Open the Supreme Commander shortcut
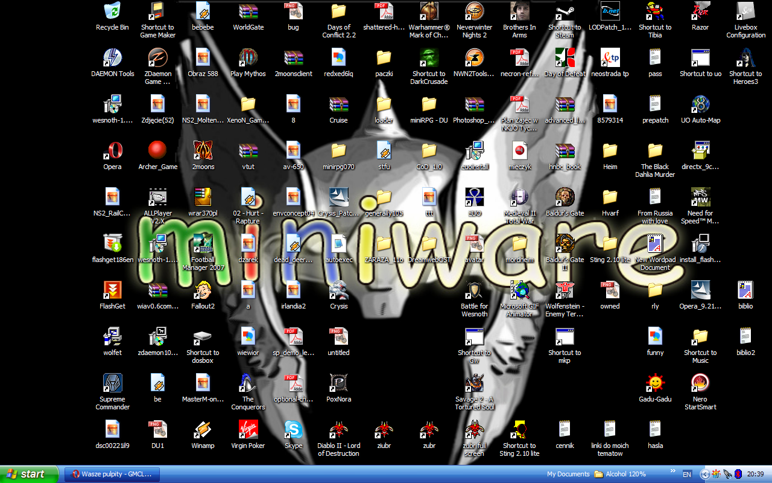The image size is (772, 483). (x=112, y=383)
